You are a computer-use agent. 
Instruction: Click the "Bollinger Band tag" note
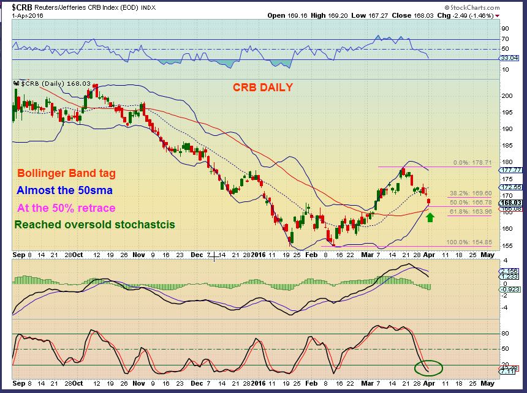(x=67, y=173)
